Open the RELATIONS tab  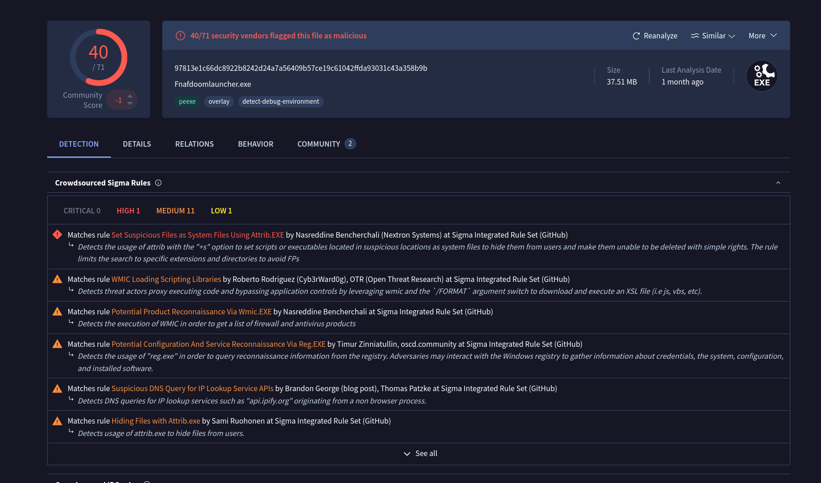(195, 144)
